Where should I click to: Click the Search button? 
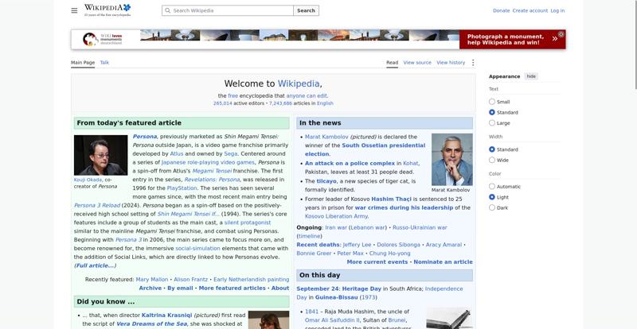click(x=306, y=10)
